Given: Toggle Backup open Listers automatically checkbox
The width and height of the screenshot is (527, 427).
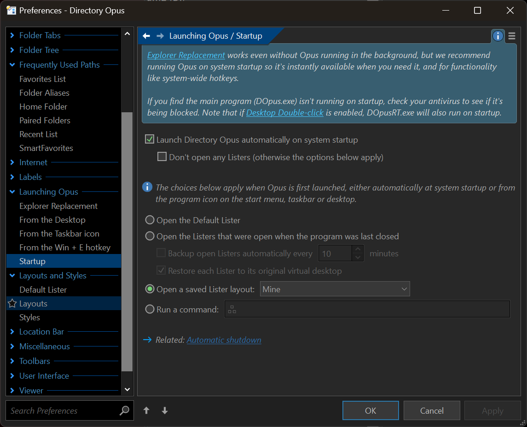Looking at the screenshot, I should click(x=161, y=253).
